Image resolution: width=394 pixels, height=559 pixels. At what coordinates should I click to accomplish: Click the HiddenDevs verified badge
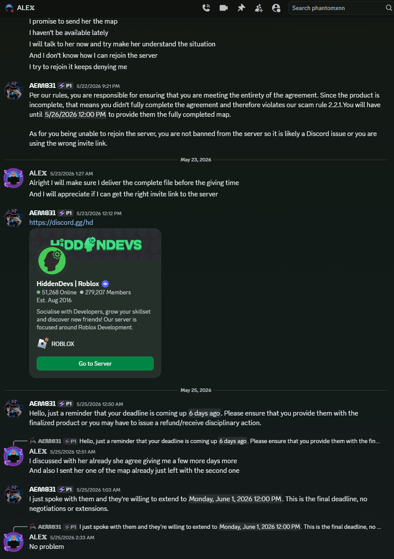(x=105, y=283)
